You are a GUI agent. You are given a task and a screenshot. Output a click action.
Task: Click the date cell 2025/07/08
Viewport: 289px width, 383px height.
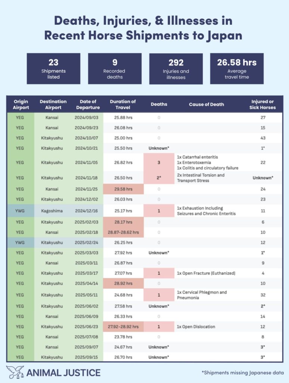86,337
